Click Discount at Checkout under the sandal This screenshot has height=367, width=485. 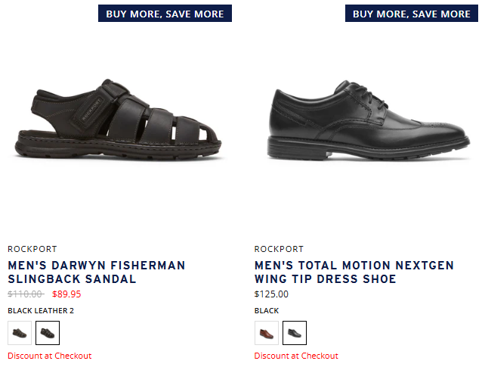coord(49,356)
